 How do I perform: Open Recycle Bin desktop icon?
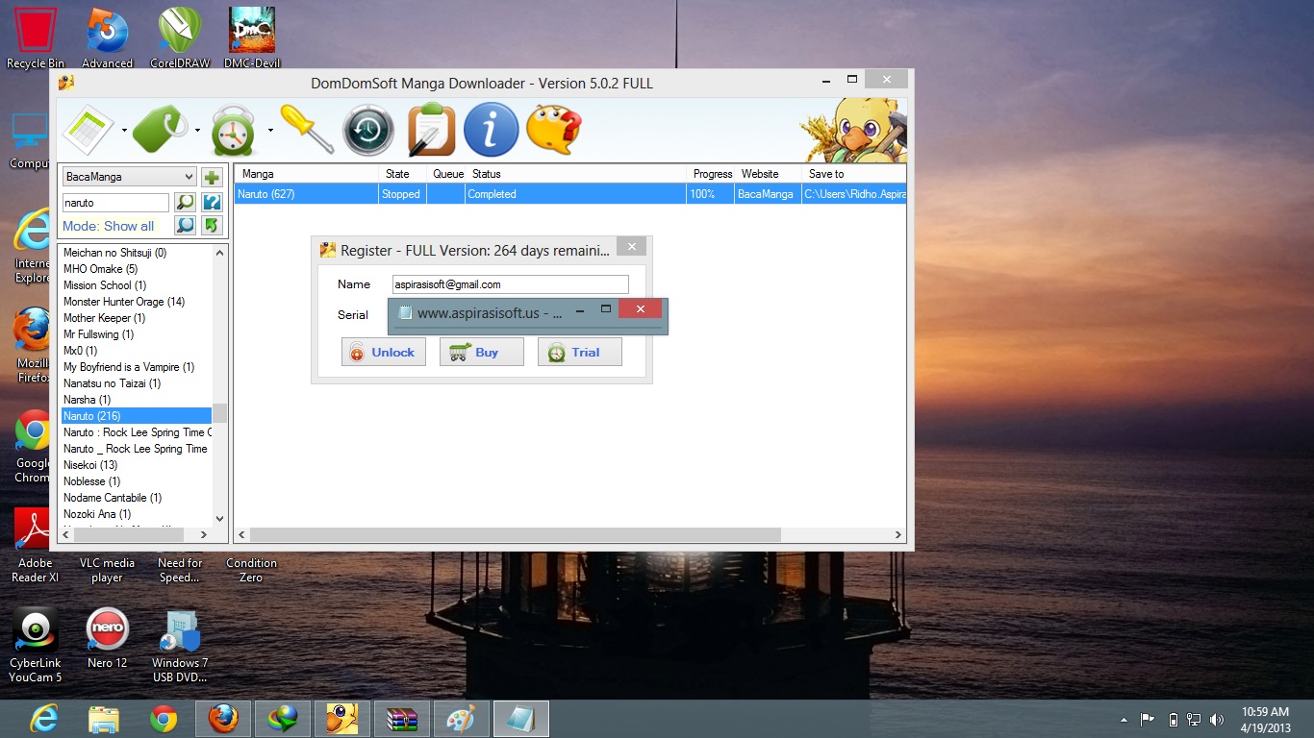click(36, 38)
